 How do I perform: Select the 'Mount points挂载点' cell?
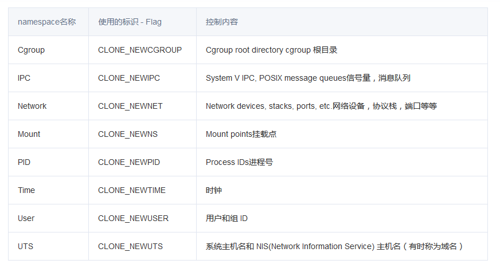click(342, 134)
